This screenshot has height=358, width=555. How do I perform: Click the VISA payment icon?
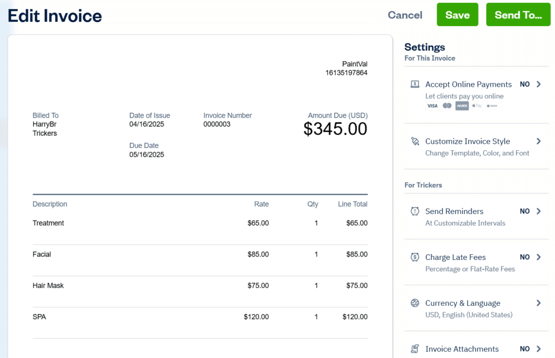tap(432, 106)
